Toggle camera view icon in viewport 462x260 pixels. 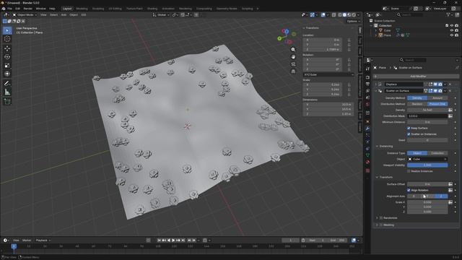pyautogui.click(x=293, y=64)
